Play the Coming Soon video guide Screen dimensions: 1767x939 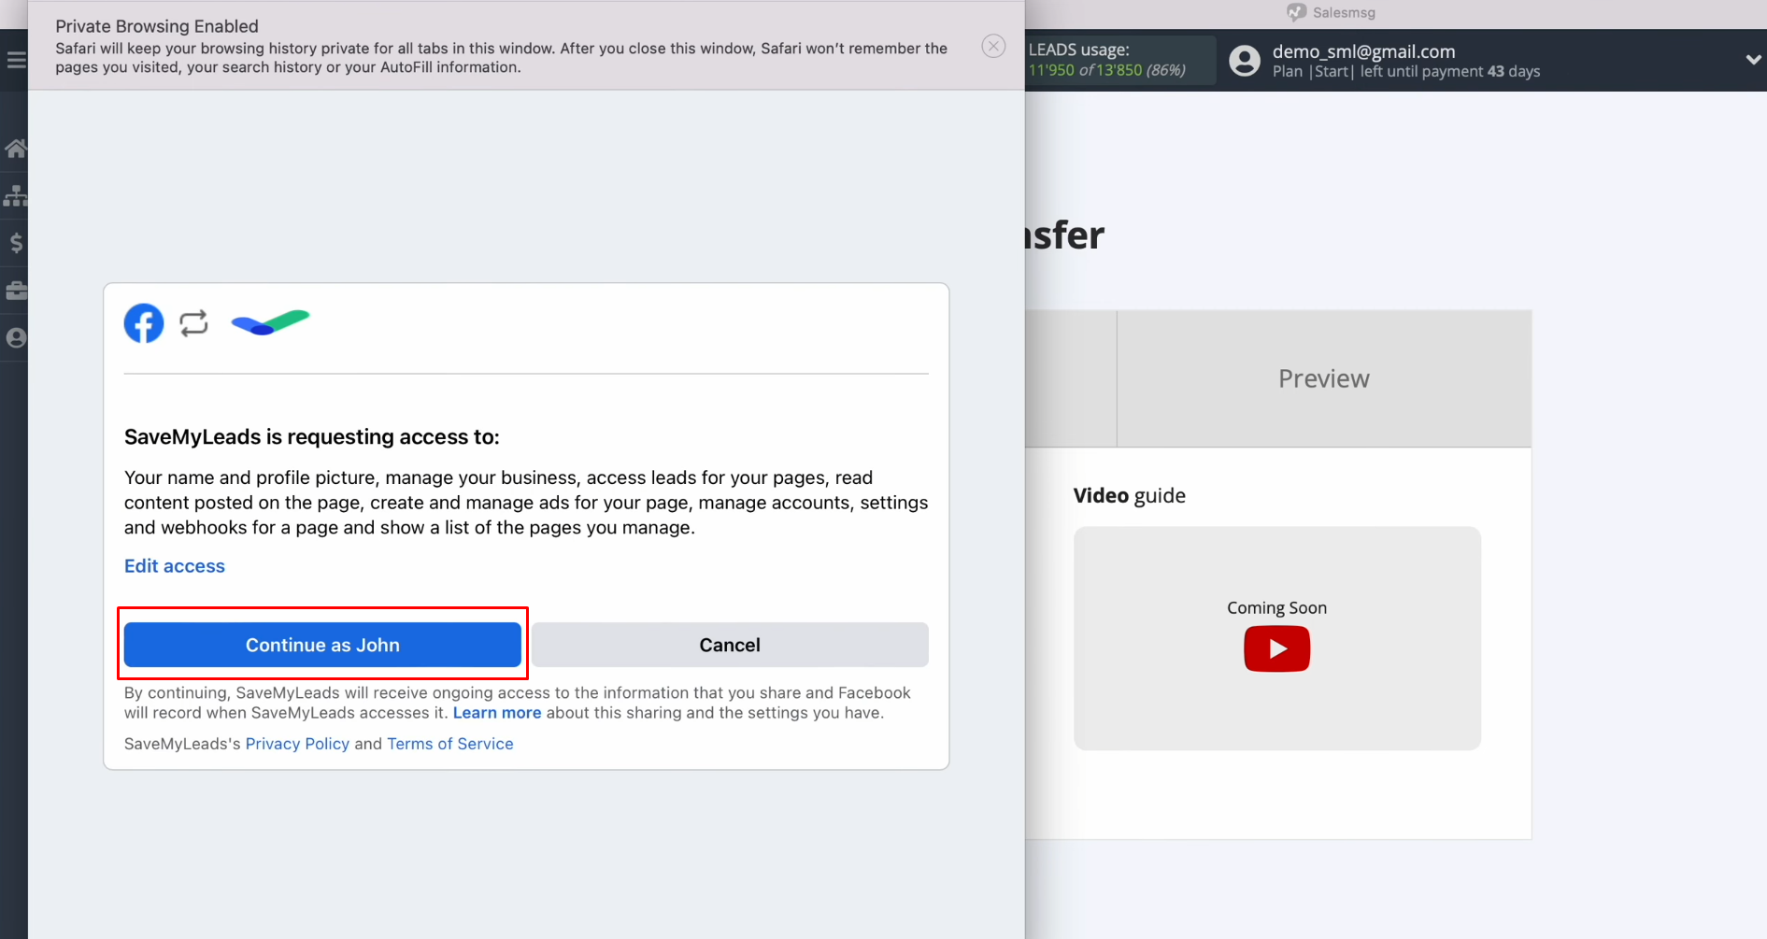pyautogui.click(x=1276, y=648)
